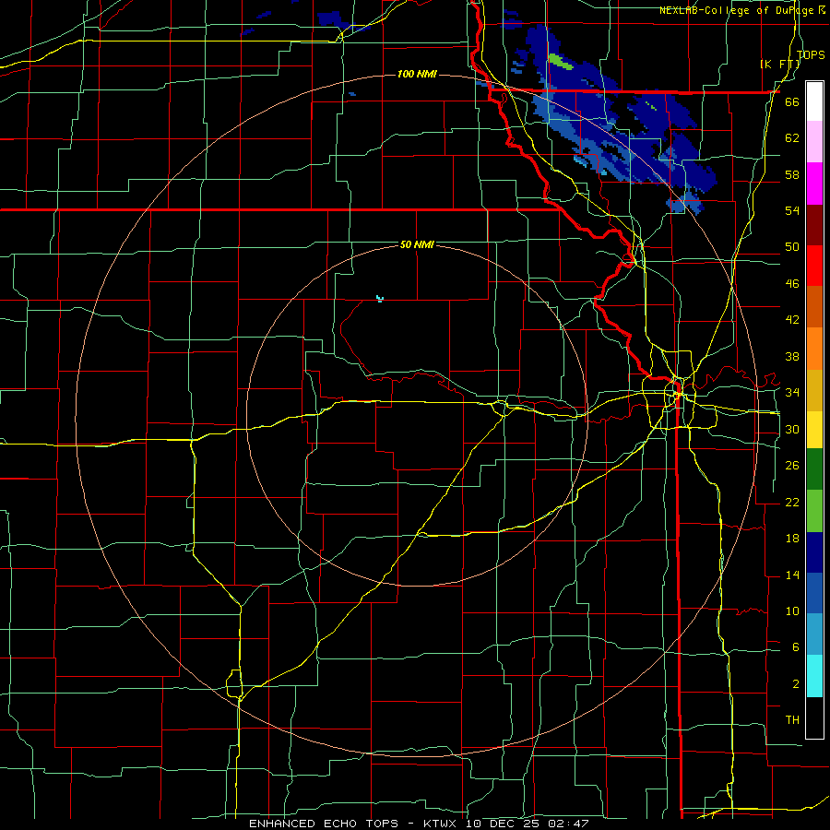The image size is (830, 830).
Task: Click the navy 18 kft legend swatch
Action: coord(814,552)
